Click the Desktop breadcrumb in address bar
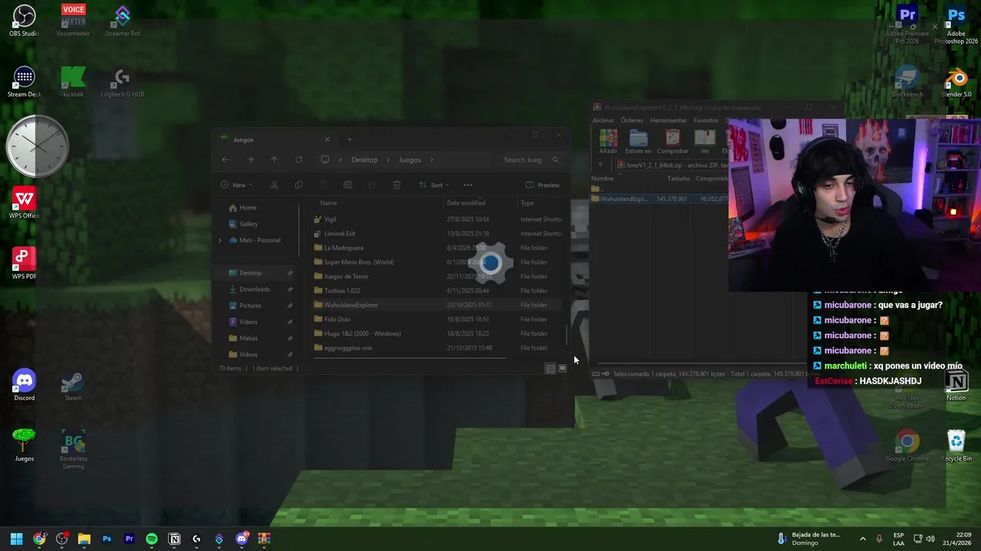The height and width of the screenshot is (551, 981). click(364, 160)
